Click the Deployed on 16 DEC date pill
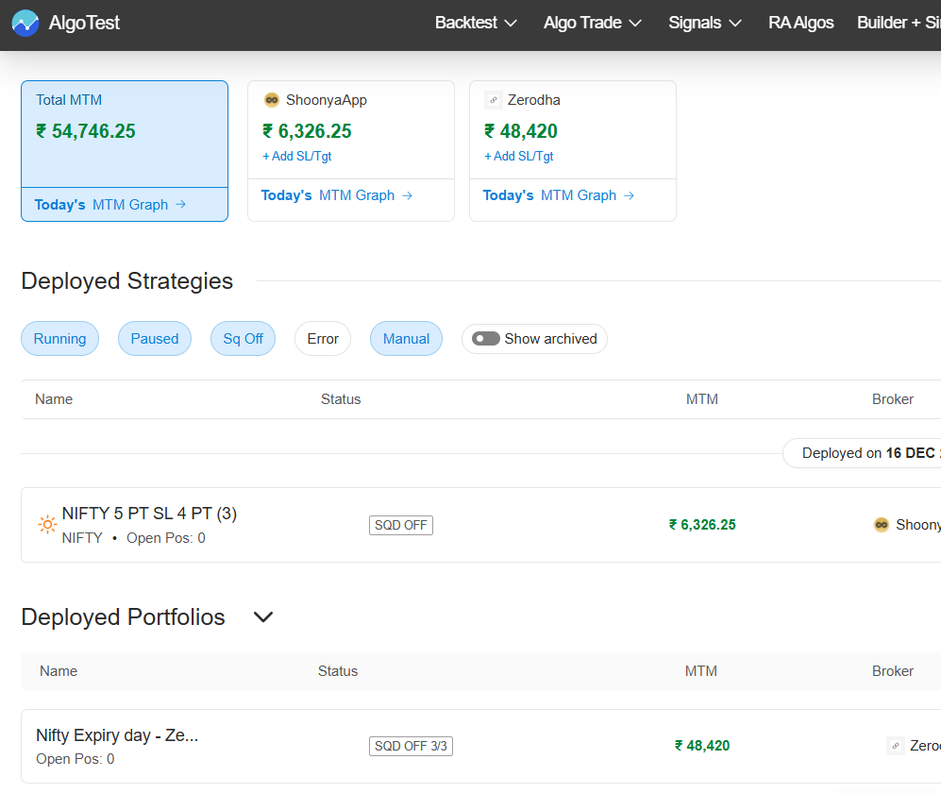Screen dimensions: 941x793 [863, 453]
